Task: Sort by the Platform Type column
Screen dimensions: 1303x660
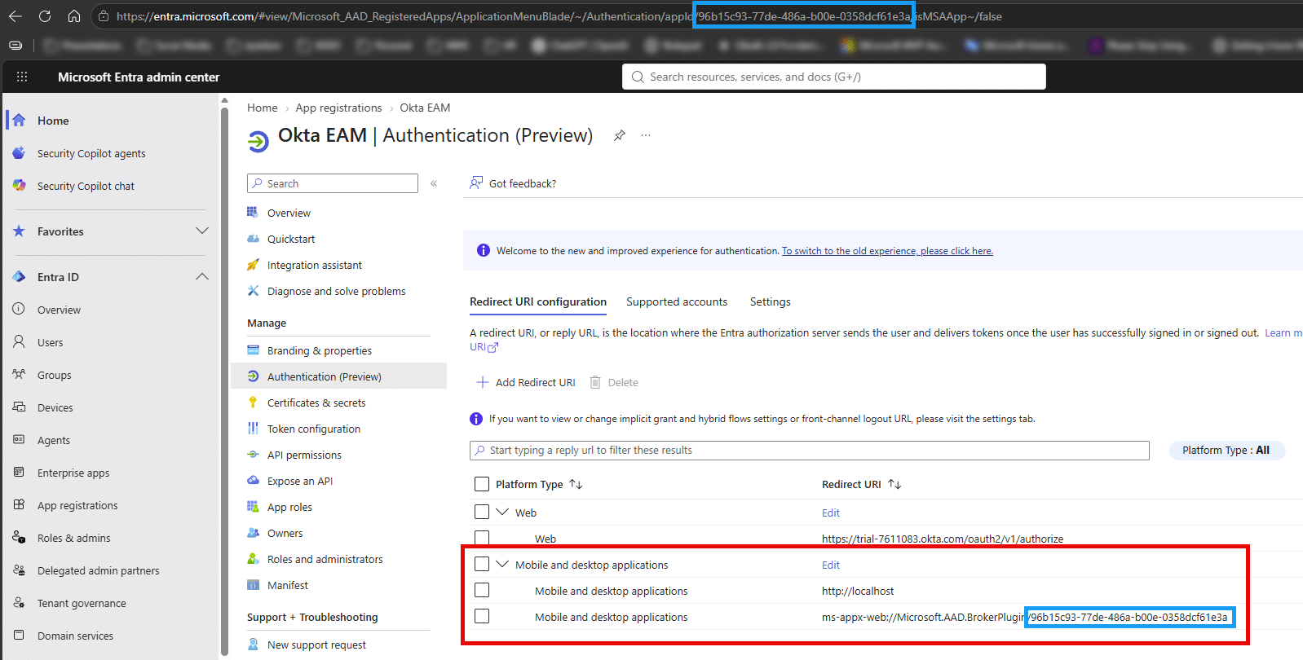Action: click(538, 484)
